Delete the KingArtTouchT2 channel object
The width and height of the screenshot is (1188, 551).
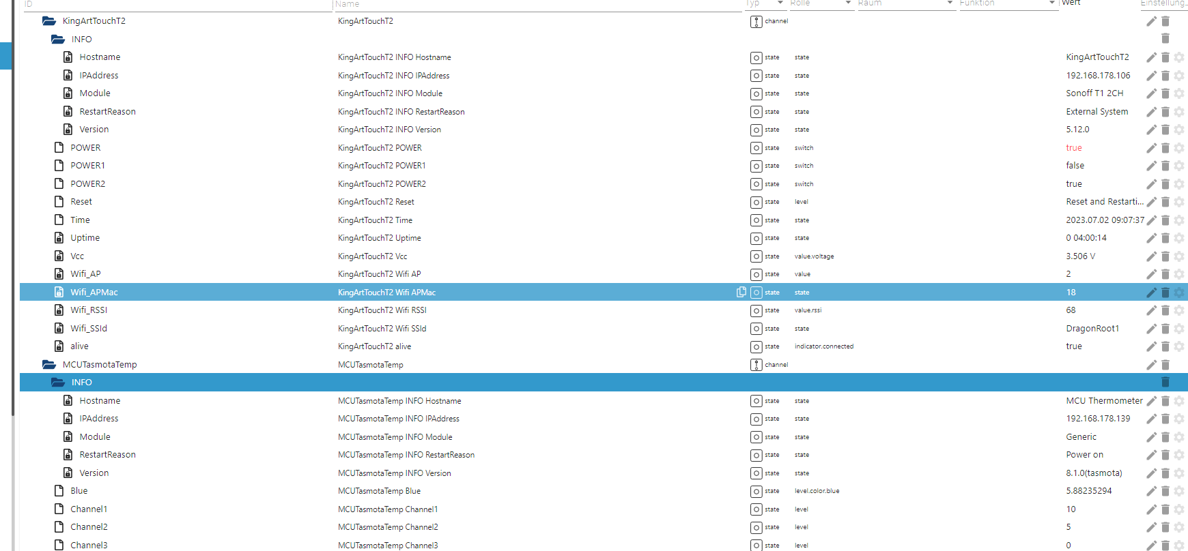[x=1165, y=21]
